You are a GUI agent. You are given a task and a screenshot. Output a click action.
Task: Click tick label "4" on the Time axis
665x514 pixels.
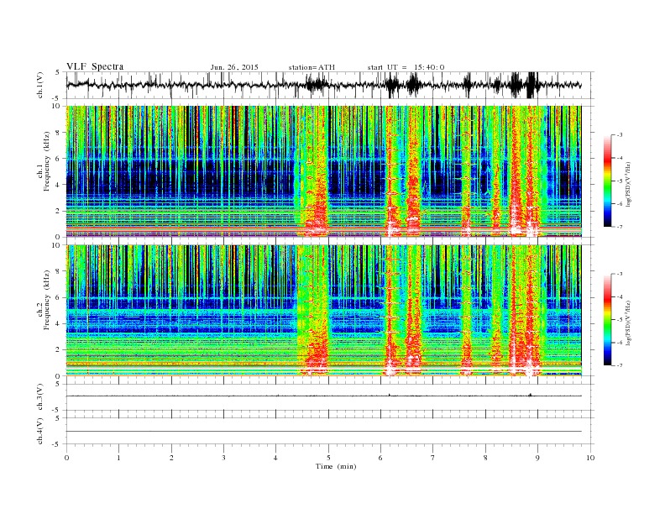[275, 458]
